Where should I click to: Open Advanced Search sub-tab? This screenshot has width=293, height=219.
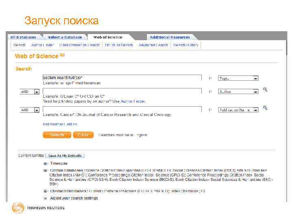(153, 45)
